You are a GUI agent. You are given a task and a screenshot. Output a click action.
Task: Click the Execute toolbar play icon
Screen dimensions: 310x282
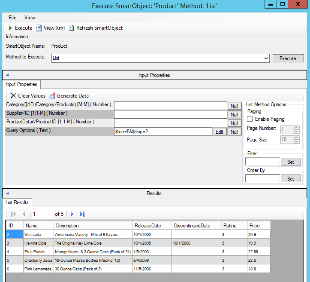pos(10,28)
